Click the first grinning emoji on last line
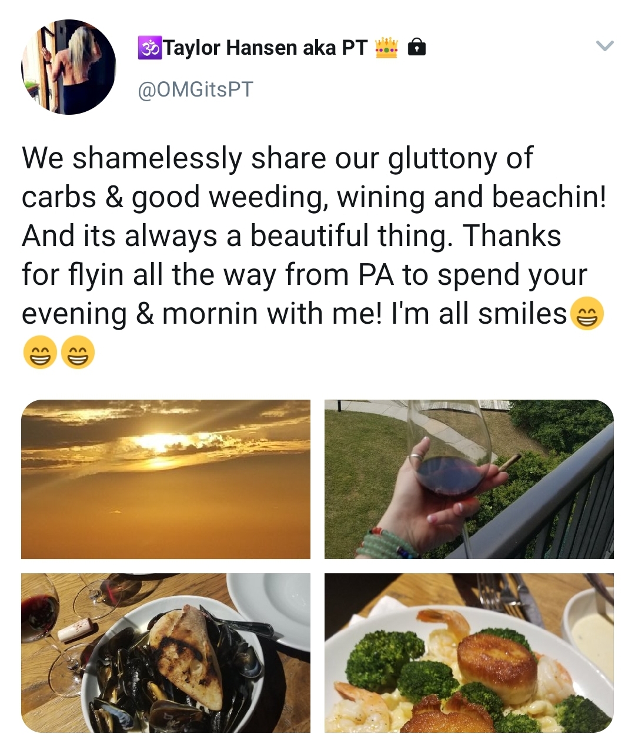 point(39,352)
